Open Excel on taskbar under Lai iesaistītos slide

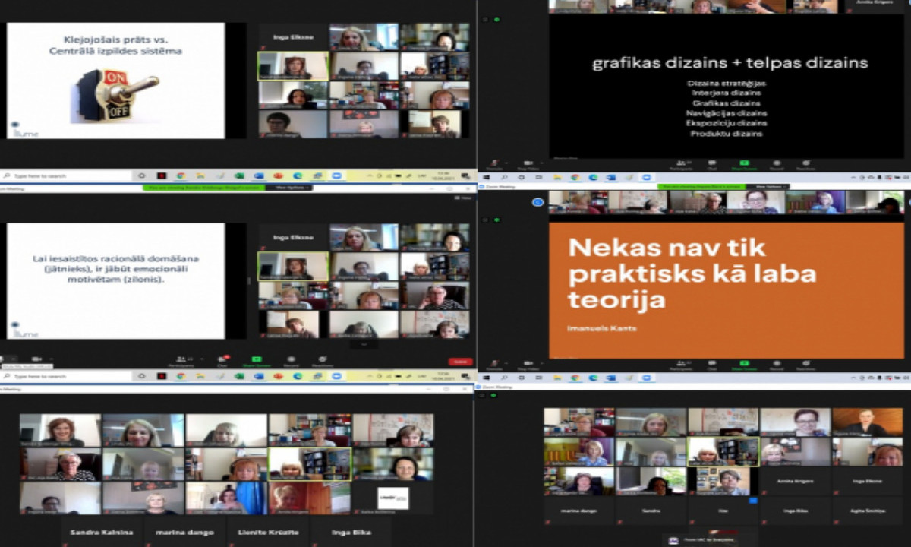click(x=238, y=376)
